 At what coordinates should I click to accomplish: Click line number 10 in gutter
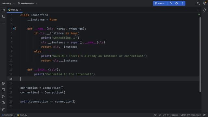[x=11, y=56]
